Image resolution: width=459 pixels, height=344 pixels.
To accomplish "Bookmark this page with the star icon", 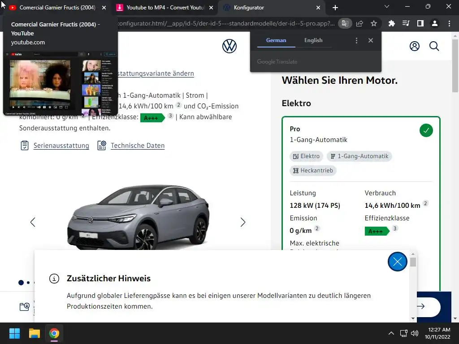I will click(373, 23).
